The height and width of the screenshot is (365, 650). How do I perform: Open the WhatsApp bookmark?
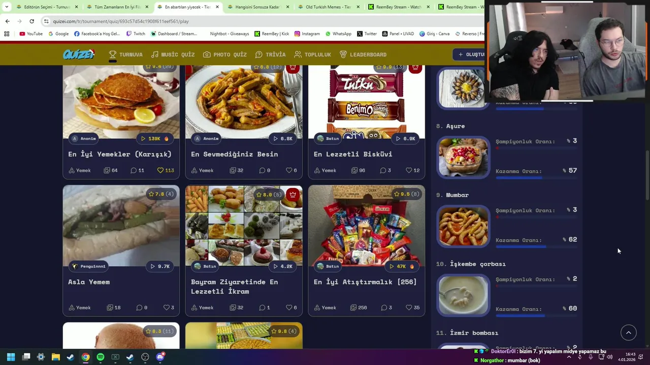[x=338, y=33]
